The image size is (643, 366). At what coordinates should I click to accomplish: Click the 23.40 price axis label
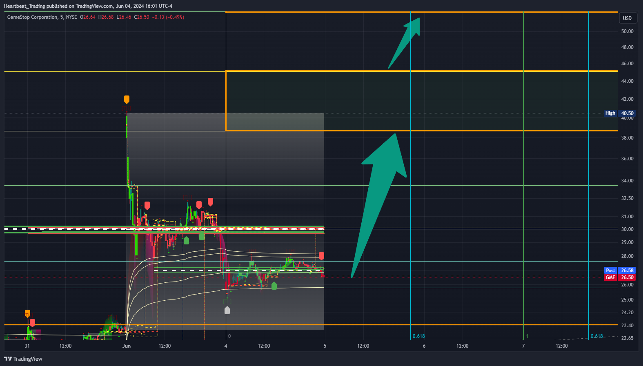point(627,325)
